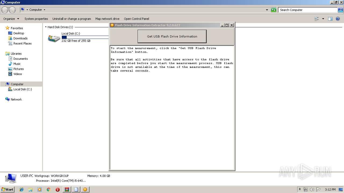Launch Opera browser from taskbar
The width and height of the screenshot is (344, 193).
point(58,190)
